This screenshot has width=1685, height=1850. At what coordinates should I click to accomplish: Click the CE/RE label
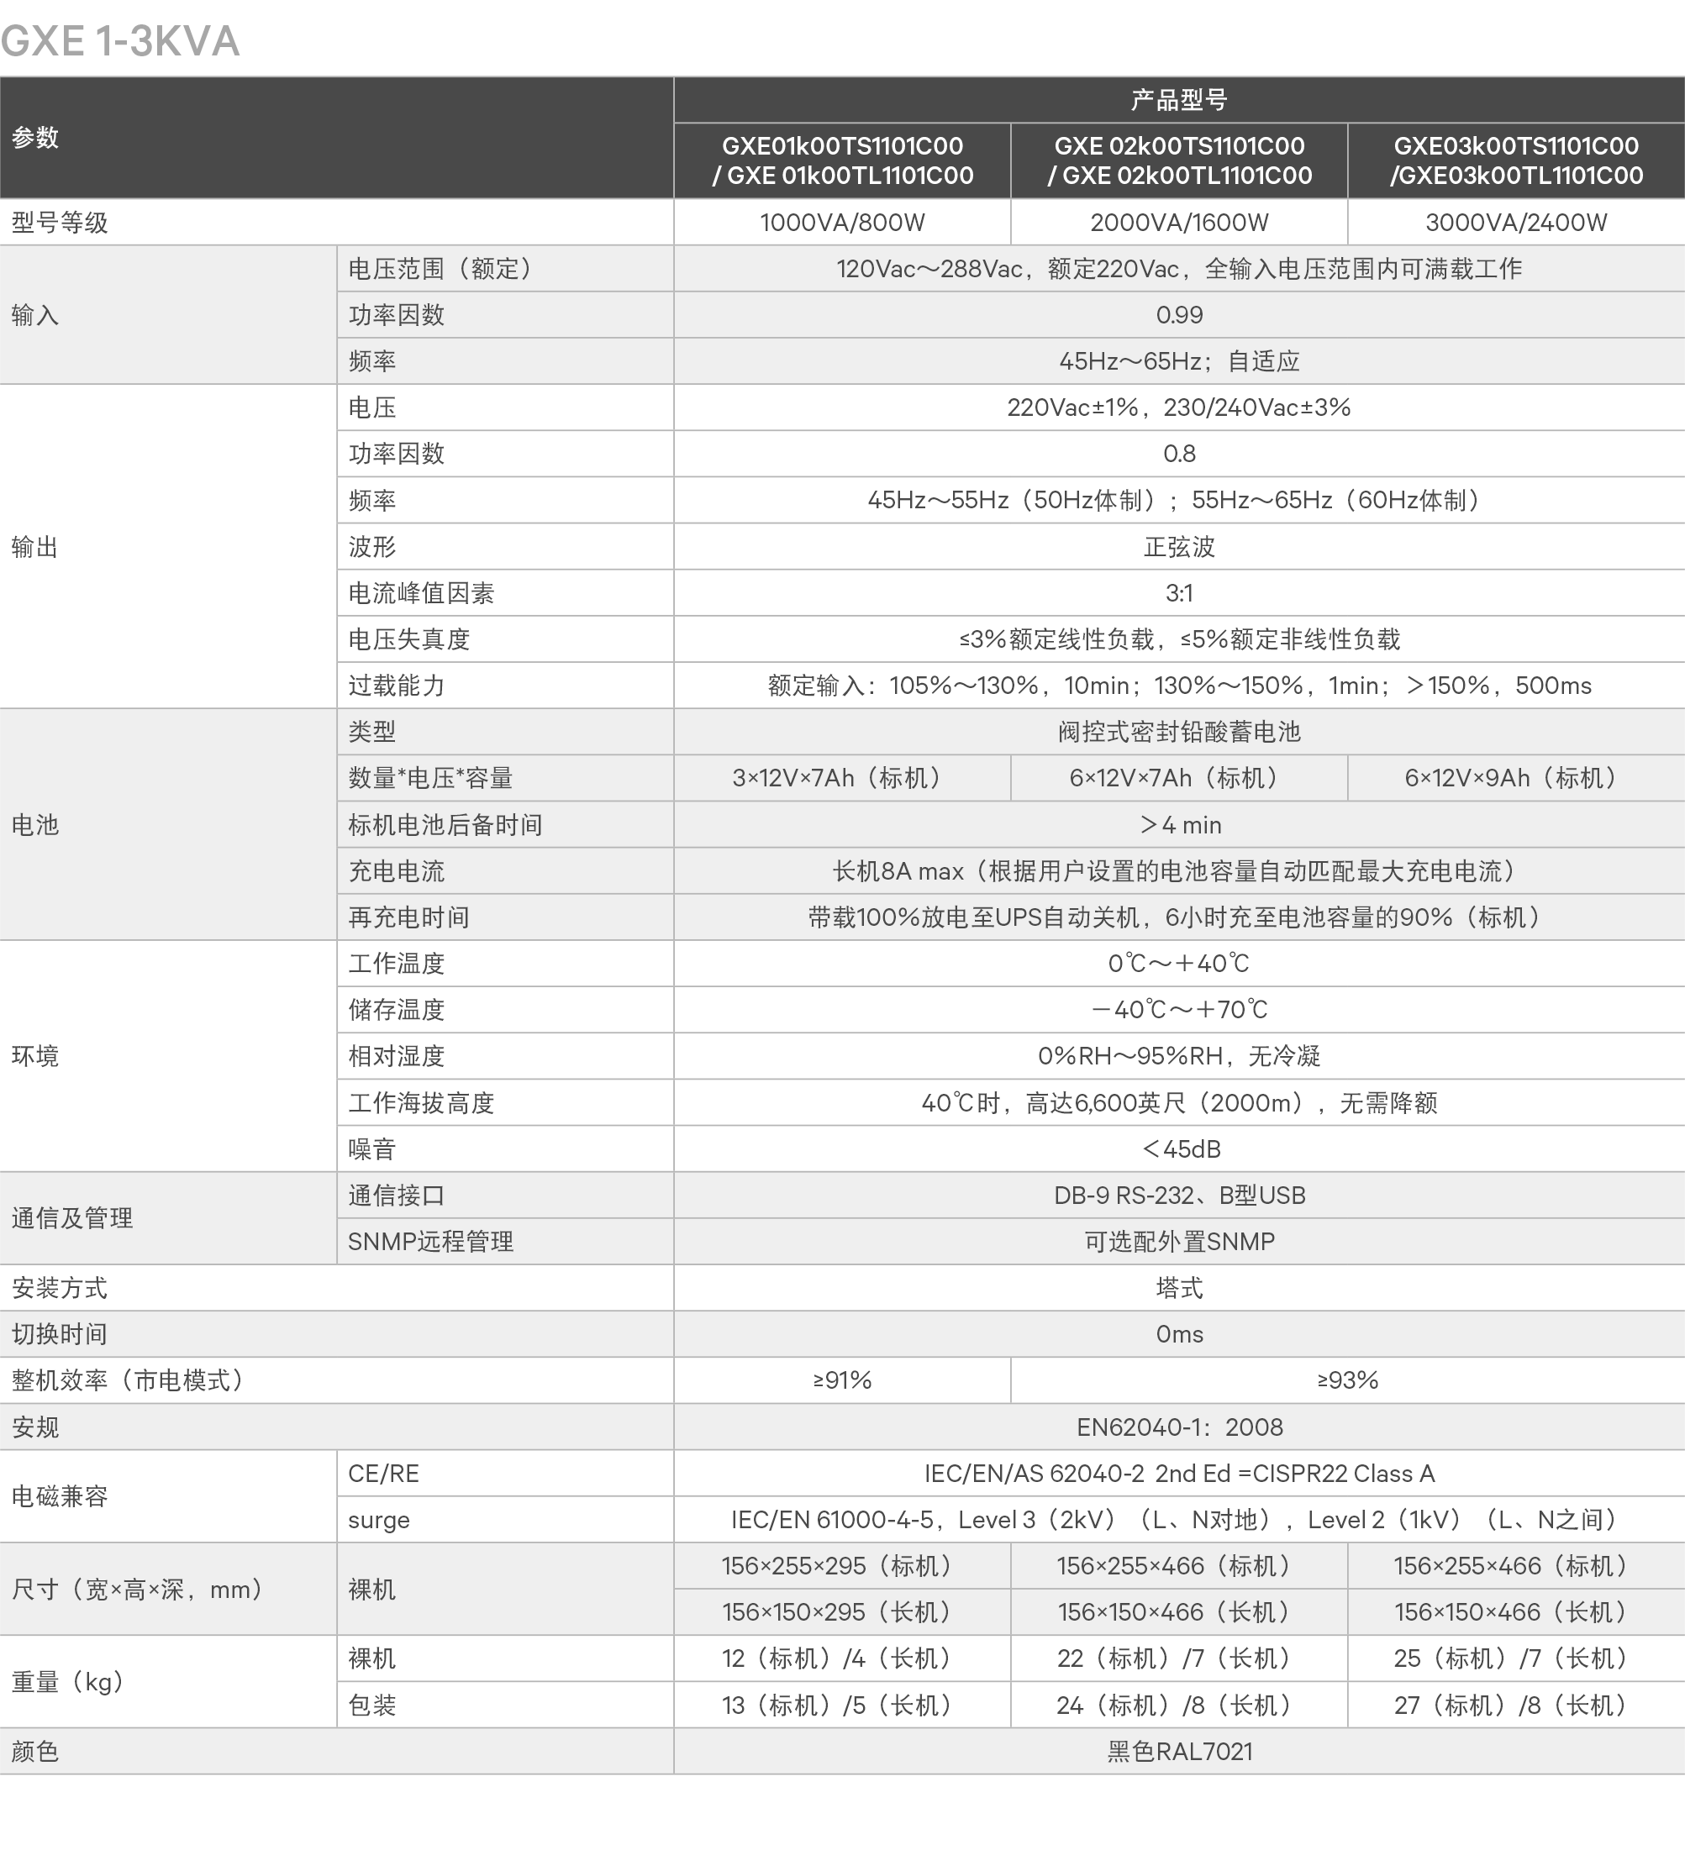[383, 1474]
